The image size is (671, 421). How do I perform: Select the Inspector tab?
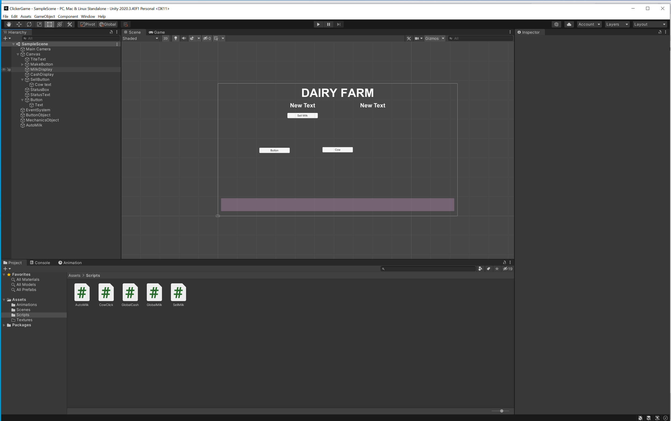pyautogui.click(x=528, y=32)
